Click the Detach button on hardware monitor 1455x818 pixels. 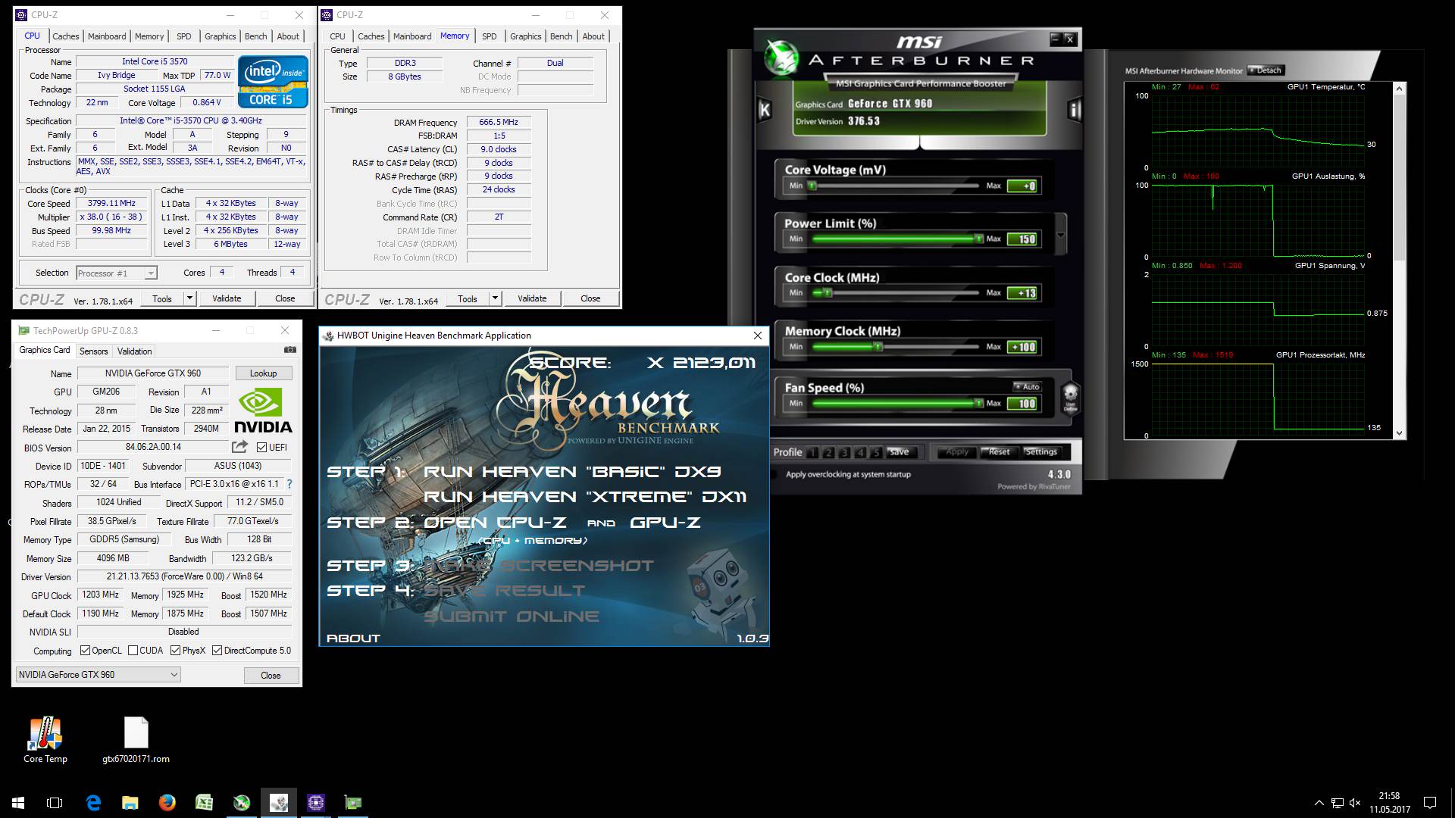tap(1266, 70)
